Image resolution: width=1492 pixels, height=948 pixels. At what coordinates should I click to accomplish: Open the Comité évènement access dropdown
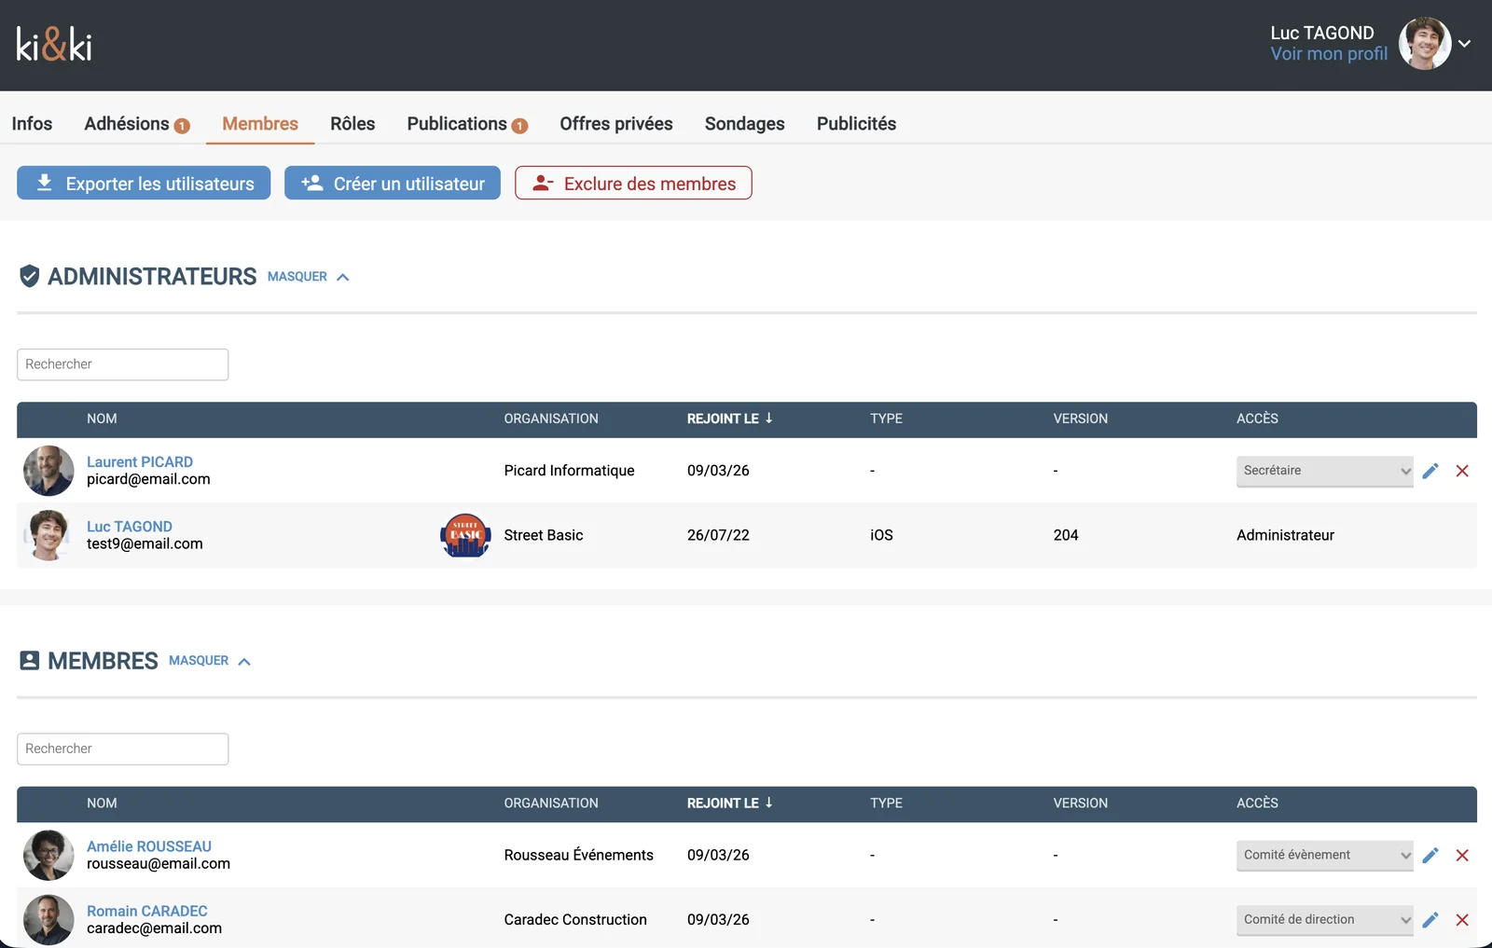coord(1324,855)
